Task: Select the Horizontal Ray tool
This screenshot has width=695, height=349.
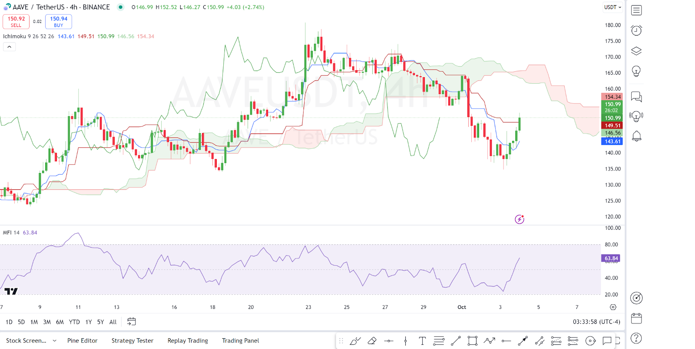Action: click(x=506, y=341)
